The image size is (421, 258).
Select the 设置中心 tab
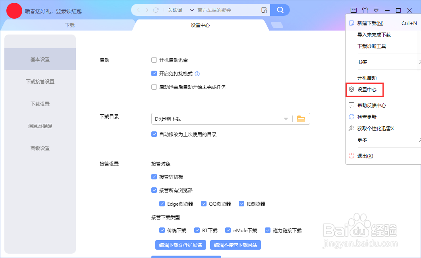coord(200,25)
